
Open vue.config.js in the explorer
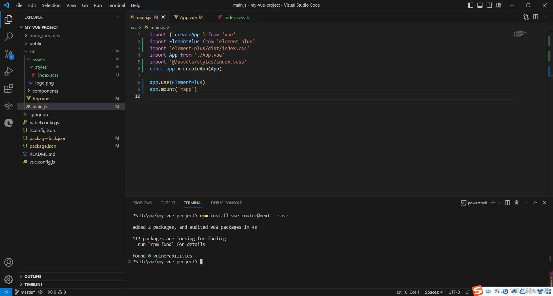tap(71, 162)
